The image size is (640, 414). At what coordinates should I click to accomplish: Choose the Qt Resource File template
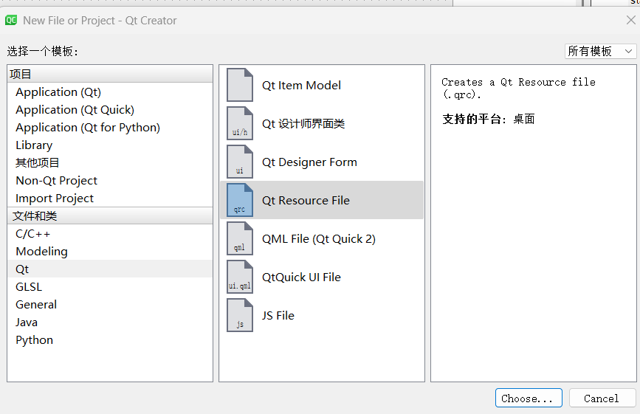coord(322,200)
